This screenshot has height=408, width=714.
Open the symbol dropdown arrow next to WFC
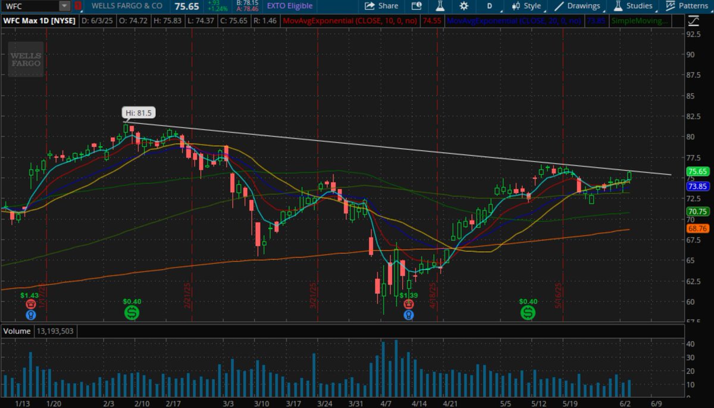click(65, 6)
